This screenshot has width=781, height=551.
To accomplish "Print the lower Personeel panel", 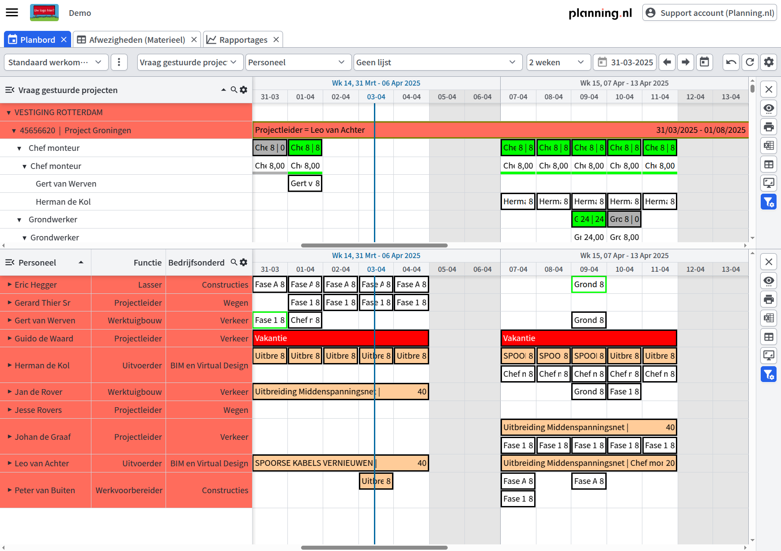I will point(769,300).
